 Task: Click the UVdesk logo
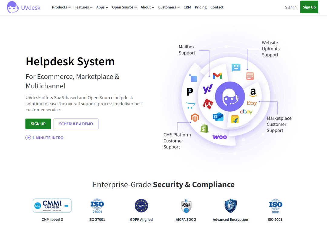[24, 7]
